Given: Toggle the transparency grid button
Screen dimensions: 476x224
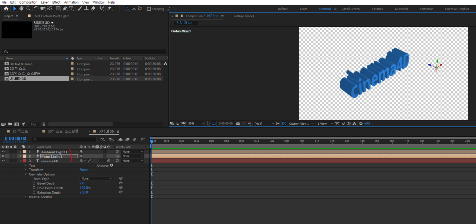Looking at the screenshot, I should (284, 123).
